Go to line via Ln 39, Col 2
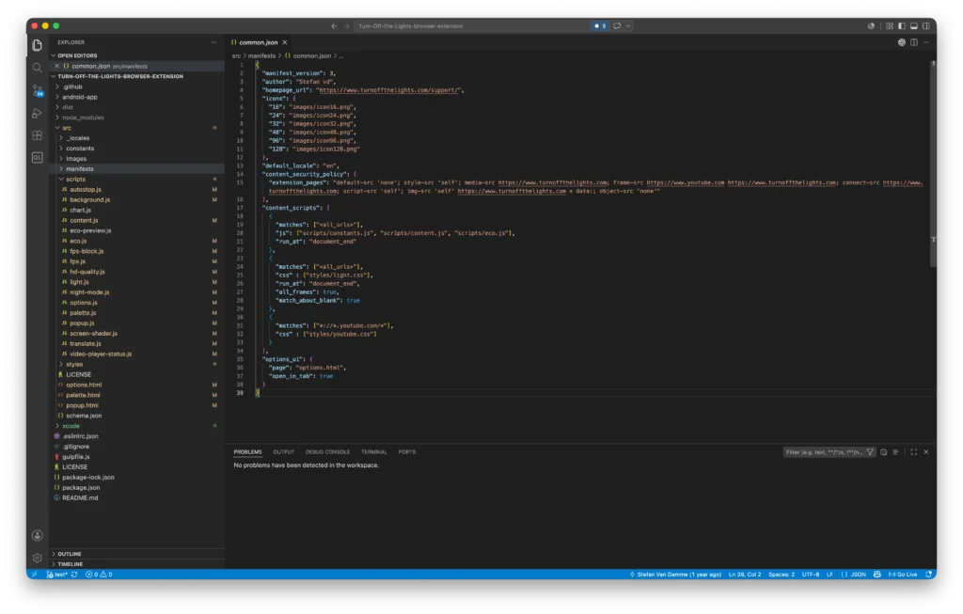Screen dimensions: 963x614 coord(745,575)
